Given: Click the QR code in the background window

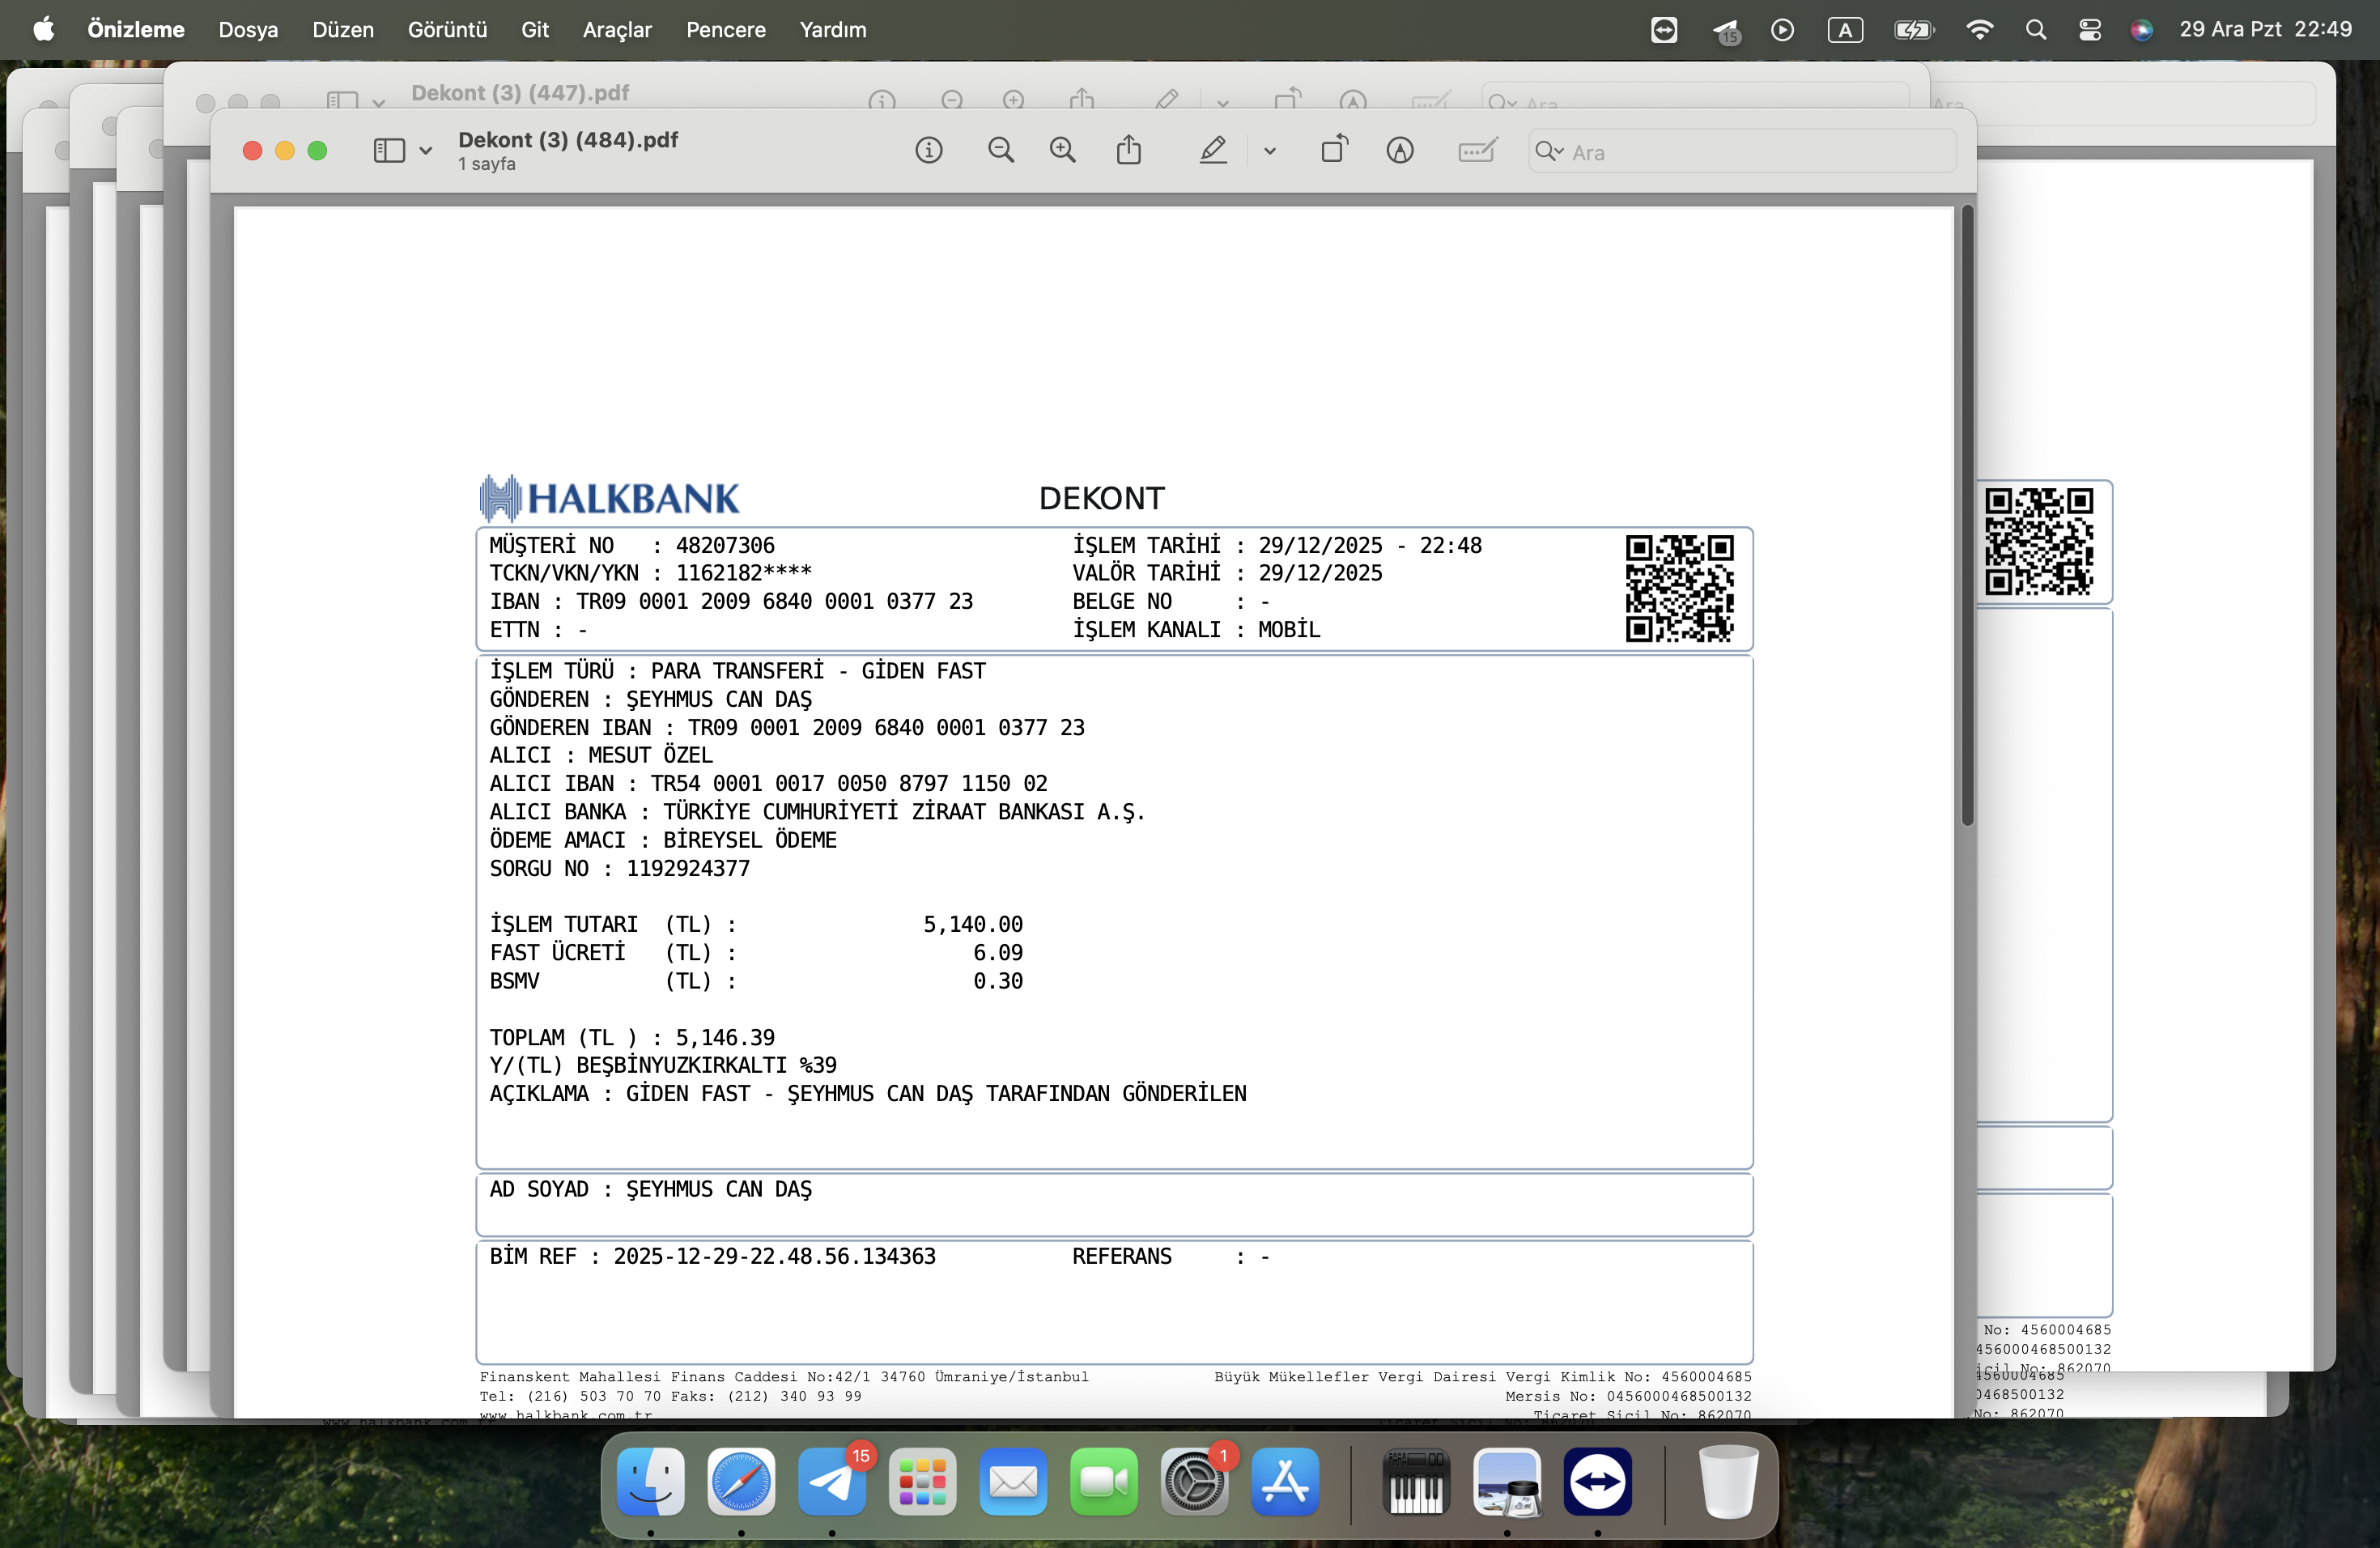Looking at the screenshot, I should point(2039,541).
